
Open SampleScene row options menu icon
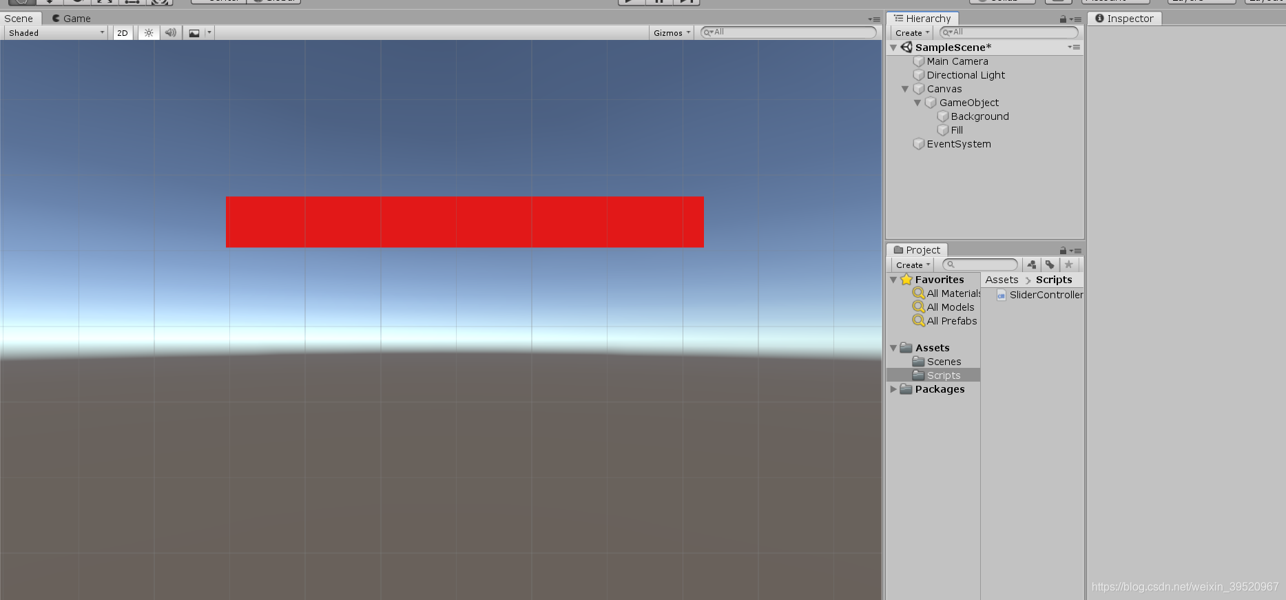tap(1074, 47)
